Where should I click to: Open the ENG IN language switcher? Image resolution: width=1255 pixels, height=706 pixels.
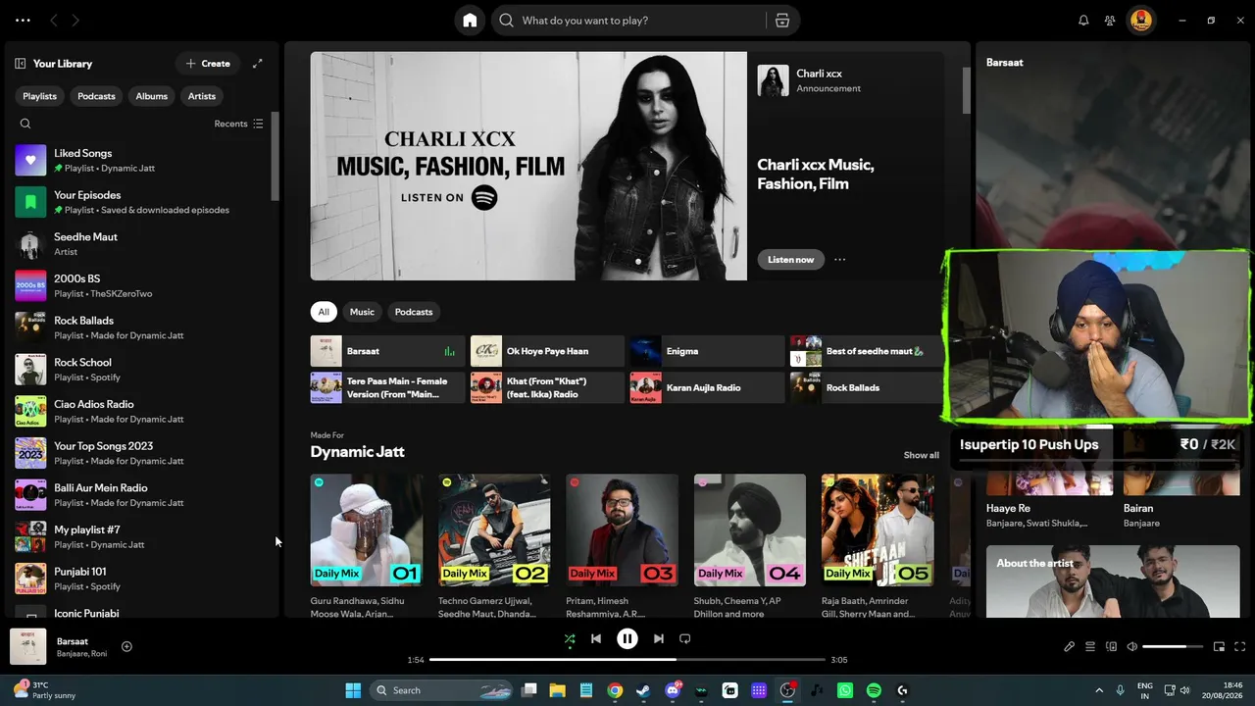1145,690
